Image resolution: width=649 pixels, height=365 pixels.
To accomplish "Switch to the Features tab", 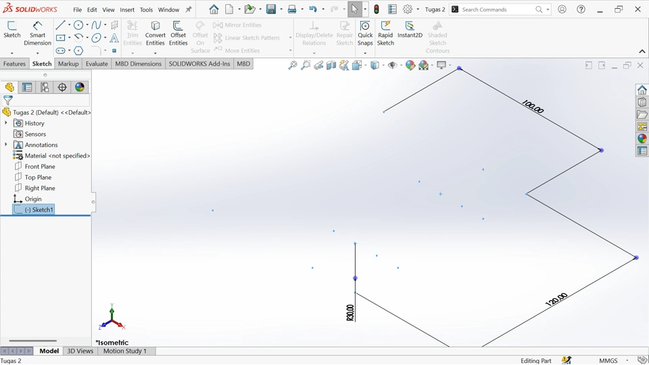I will (x=14, y=64).
